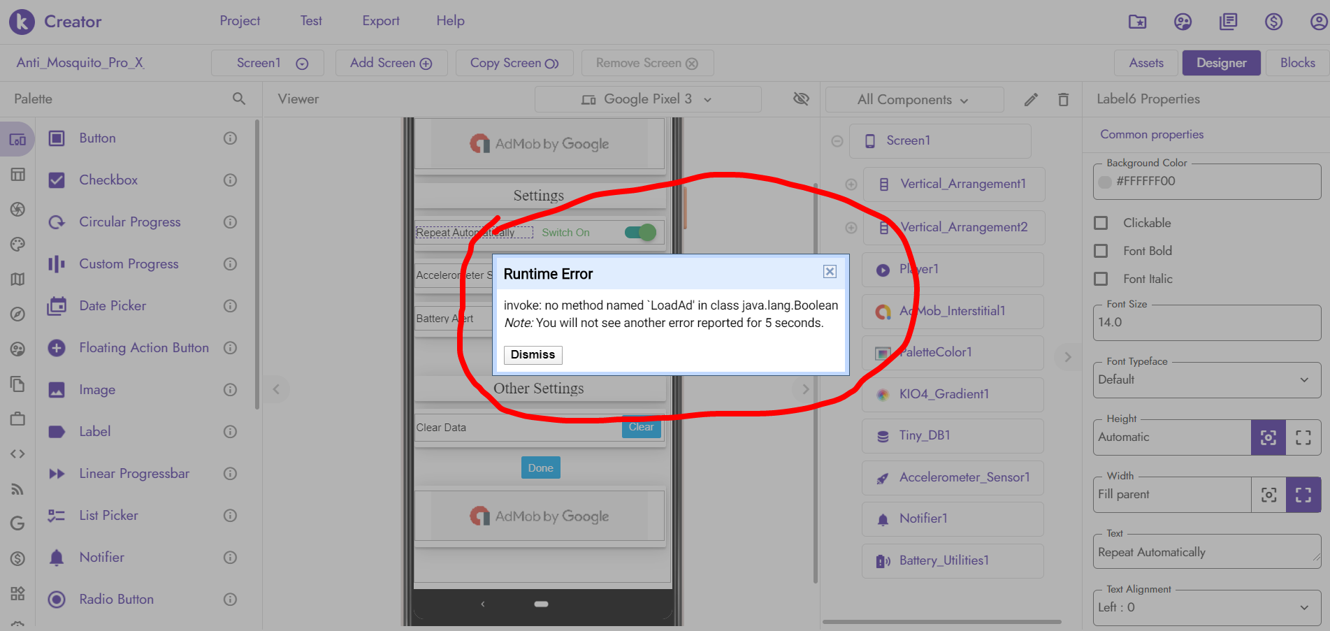1330x631 pixels.
Task: Click the rename component pencil icon
Action: [x=1031, y=99]
